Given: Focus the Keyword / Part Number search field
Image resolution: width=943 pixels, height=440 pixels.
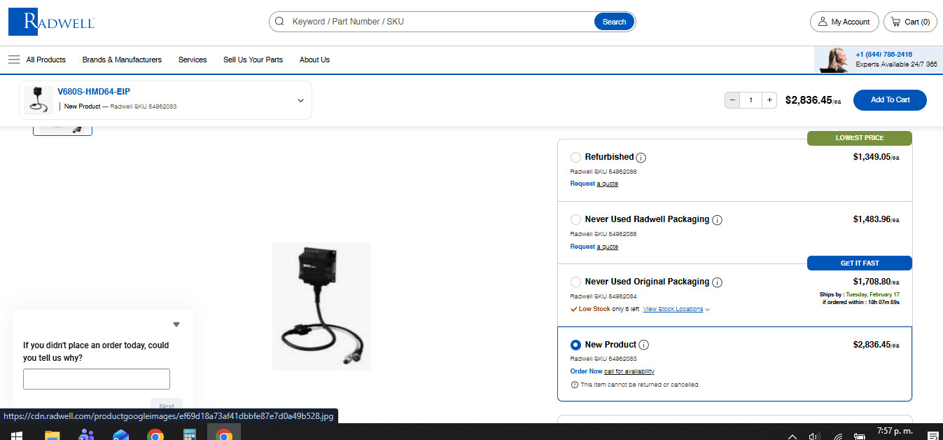Looking at the screenshot, I should click(440, 22).
